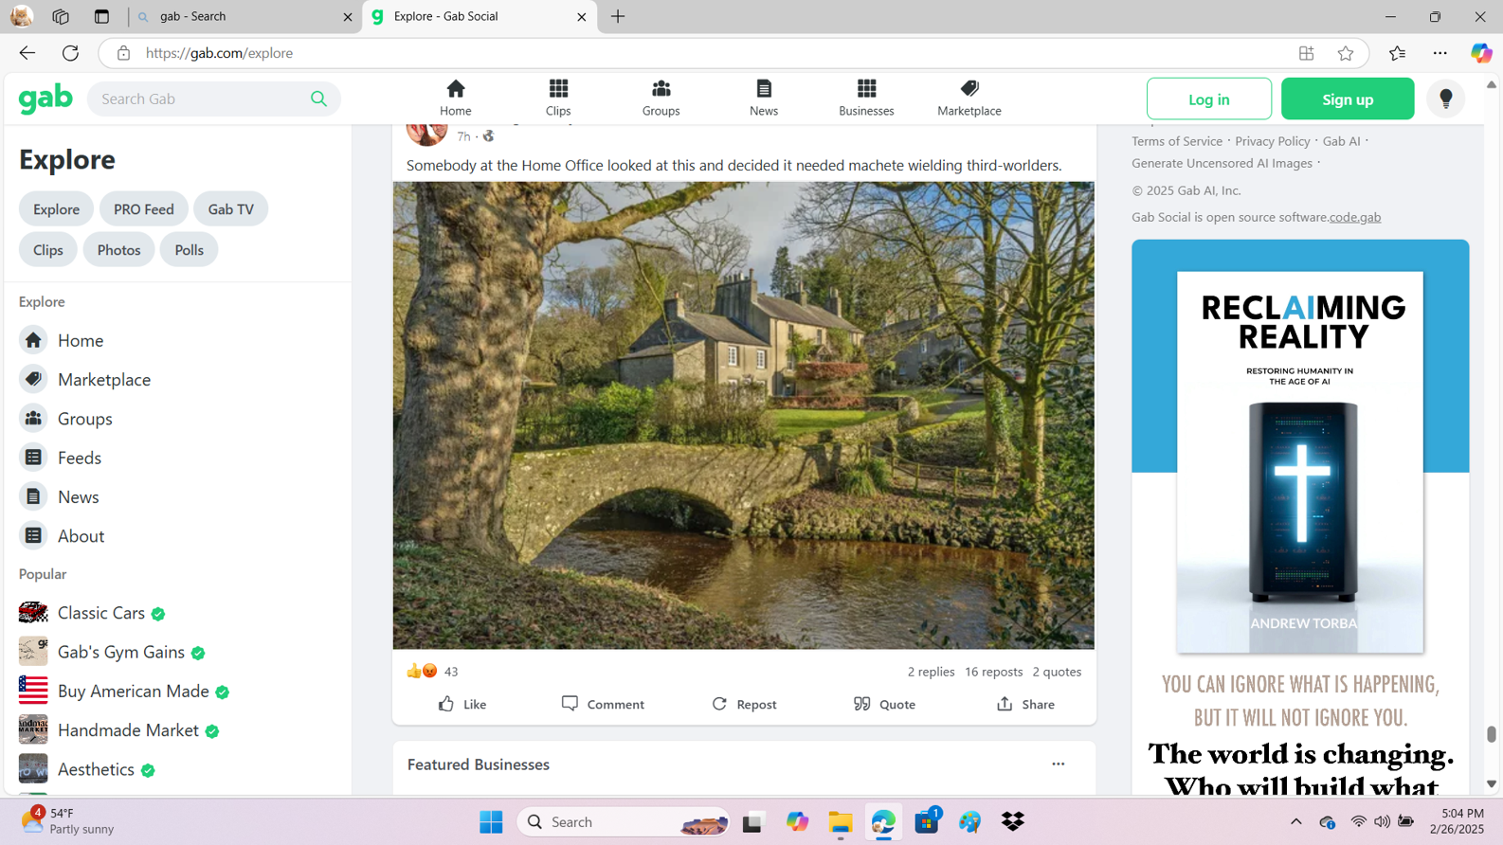
Task: Refresh the page
Action: click(x=70, y=53)
